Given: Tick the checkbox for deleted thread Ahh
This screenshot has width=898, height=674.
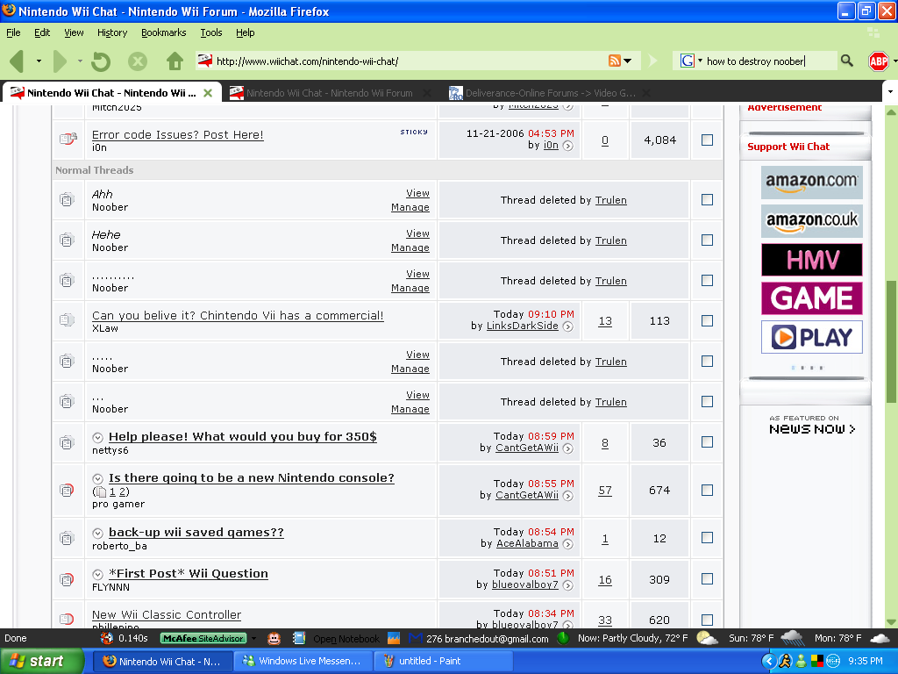Looking at the screenshot, I should click(x=708, y=199).
